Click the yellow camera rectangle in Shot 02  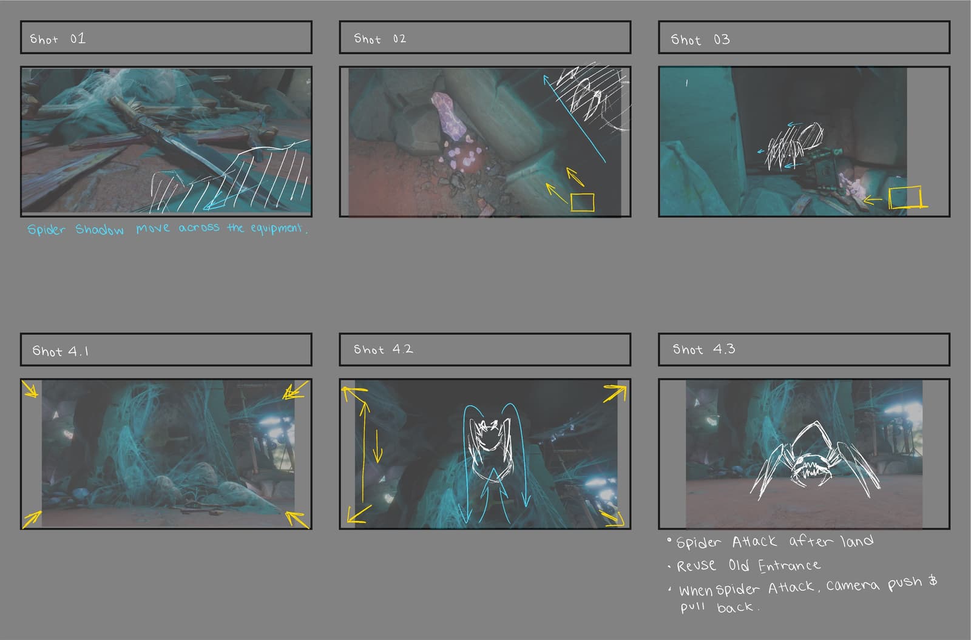[583, 203]
